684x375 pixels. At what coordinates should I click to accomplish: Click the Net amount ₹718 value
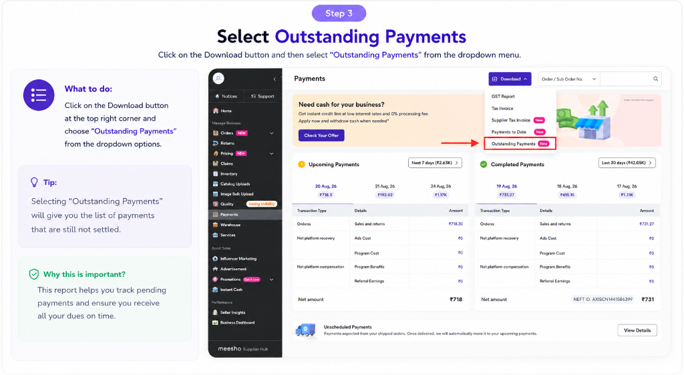(456, 299)
